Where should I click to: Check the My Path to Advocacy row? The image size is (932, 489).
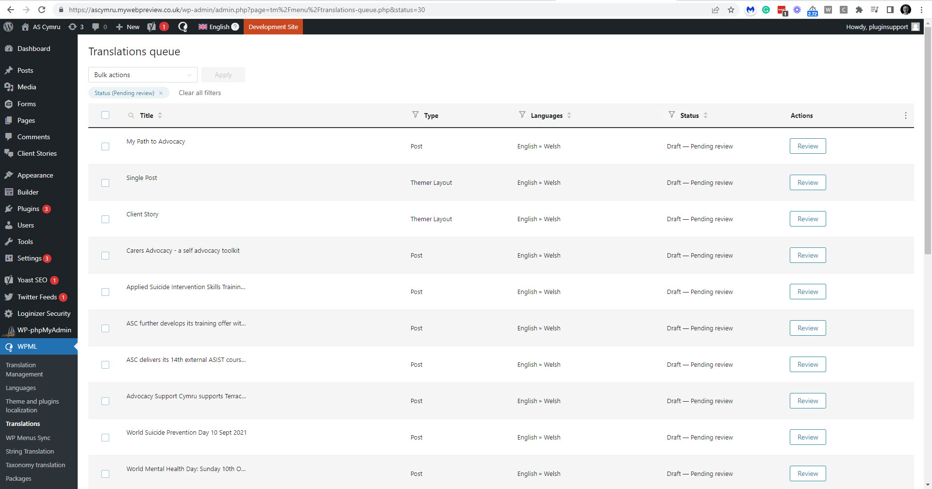pos(105,147)
